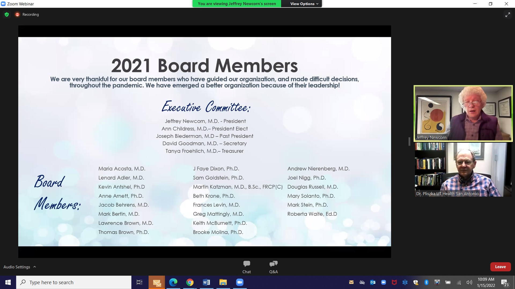This screenshot has width=515, height=289.
Task: Open the Q&A panel
Action: (x=273, y=267)
